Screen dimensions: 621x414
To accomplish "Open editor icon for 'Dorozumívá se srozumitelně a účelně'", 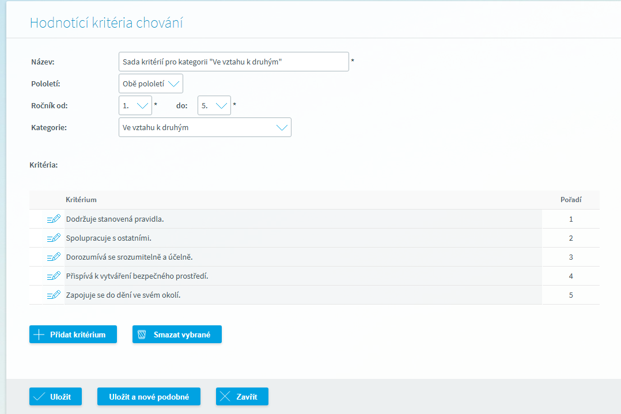I will 54,257.
